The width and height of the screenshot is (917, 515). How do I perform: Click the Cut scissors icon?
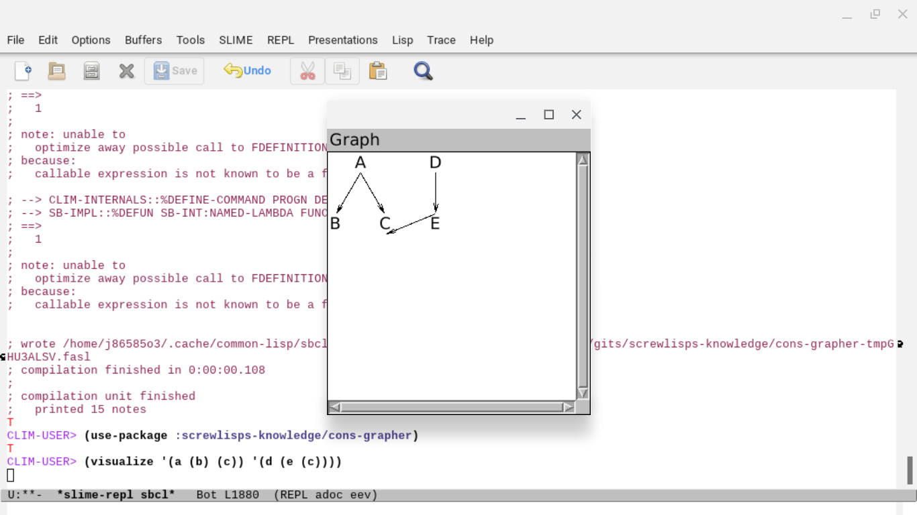tap(307, 71)
